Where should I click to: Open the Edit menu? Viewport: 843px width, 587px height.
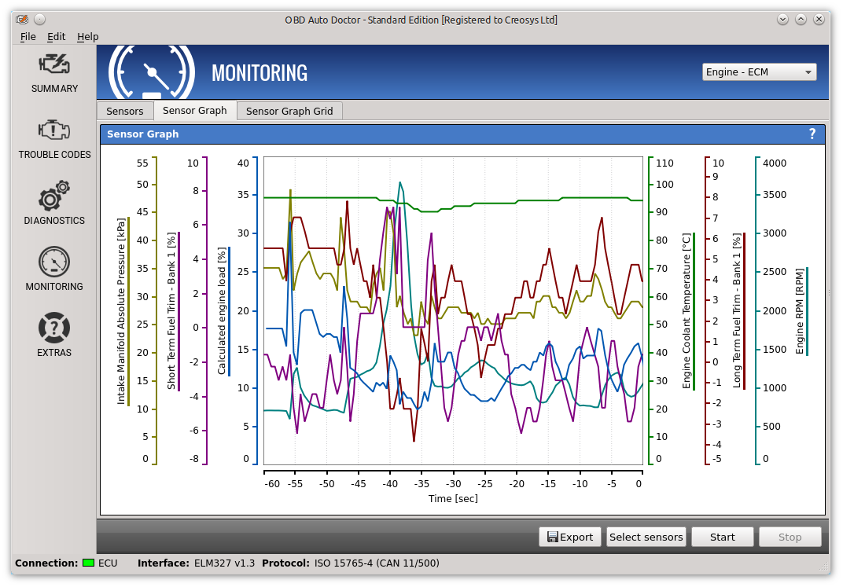point(56,36)
